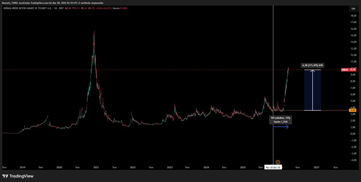Click the Mustafa_TUNEL author name in header

(10, 3)
